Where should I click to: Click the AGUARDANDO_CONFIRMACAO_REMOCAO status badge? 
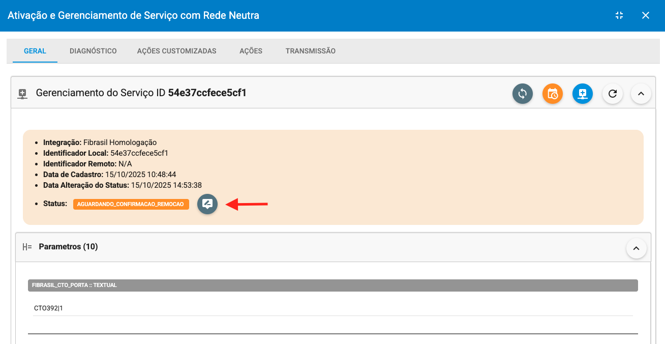(x=131, y=204)
